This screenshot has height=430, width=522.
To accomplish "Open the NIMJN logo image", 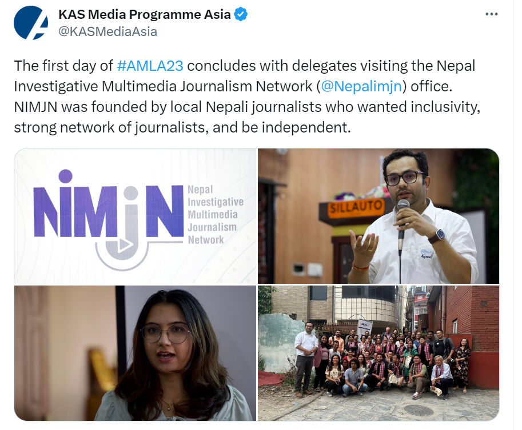I will (x=135, y=216).
